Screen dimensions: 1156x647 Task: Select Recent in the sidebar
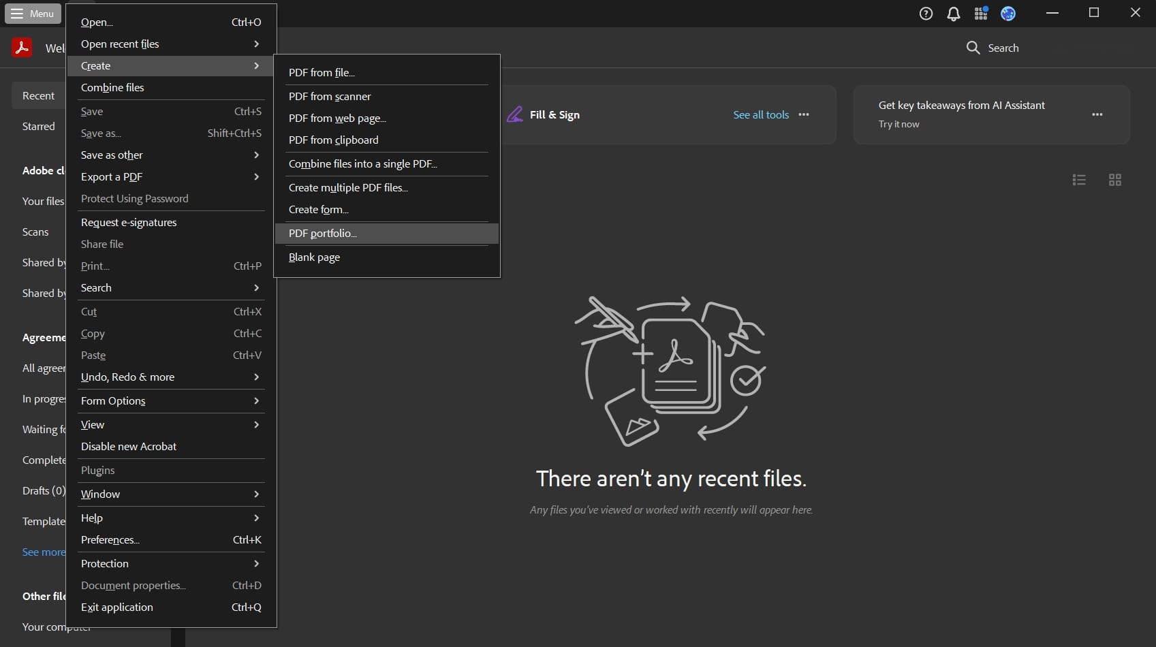pos(38,95)
